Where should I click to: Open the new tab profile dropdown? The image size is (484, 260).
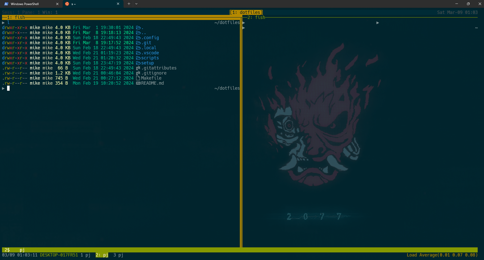click(x=136, y=4)
